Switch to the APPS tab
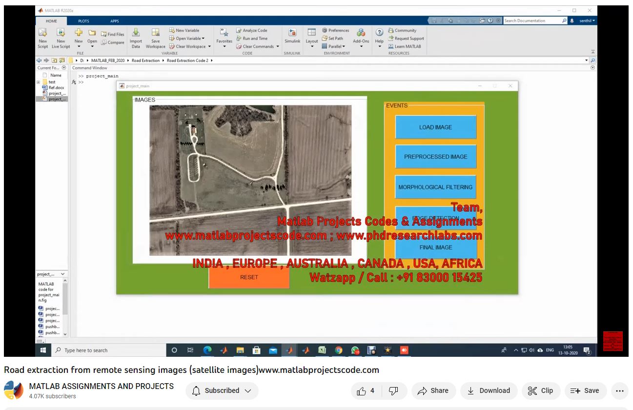 coord(114,21)
